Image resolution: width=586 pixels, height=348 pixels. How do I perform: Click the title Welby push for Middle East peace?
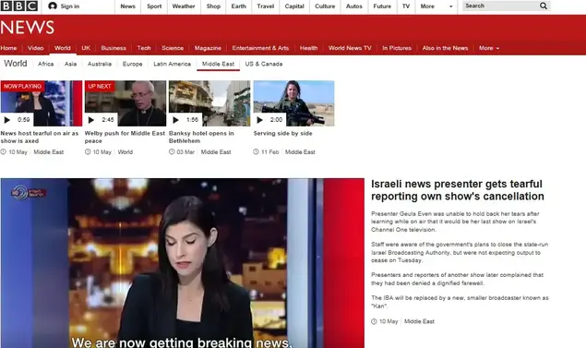(x=125, y=138)
